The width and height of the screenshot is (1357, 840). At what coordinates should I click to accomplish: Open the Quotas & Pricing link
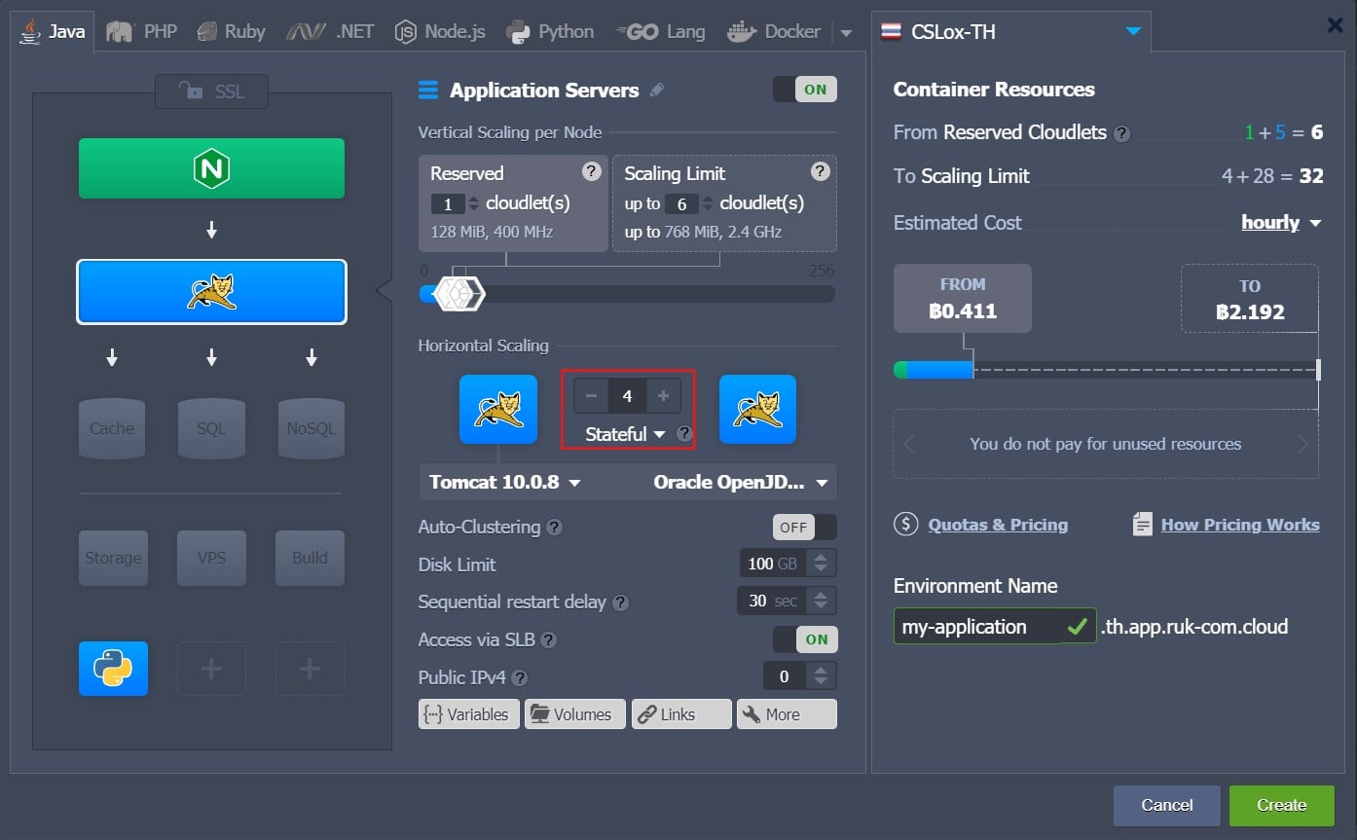(x=998, y=525)
